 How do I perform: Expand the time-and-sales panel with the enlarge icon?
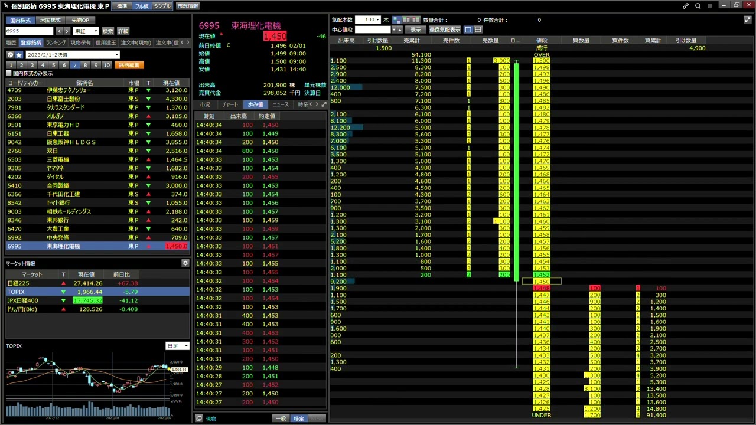click(324, 104)
